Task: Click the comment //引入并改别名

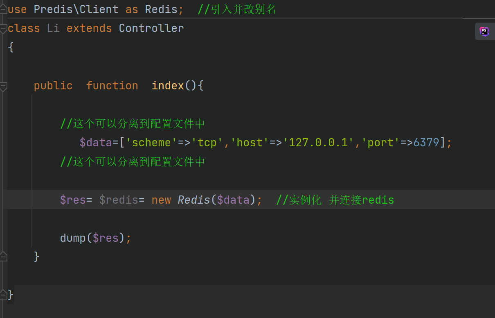Action: 237,9
